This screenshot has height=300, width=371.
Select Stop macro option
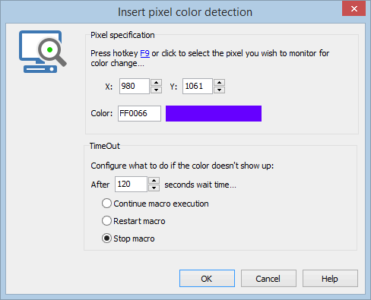(x=128, y=238)
